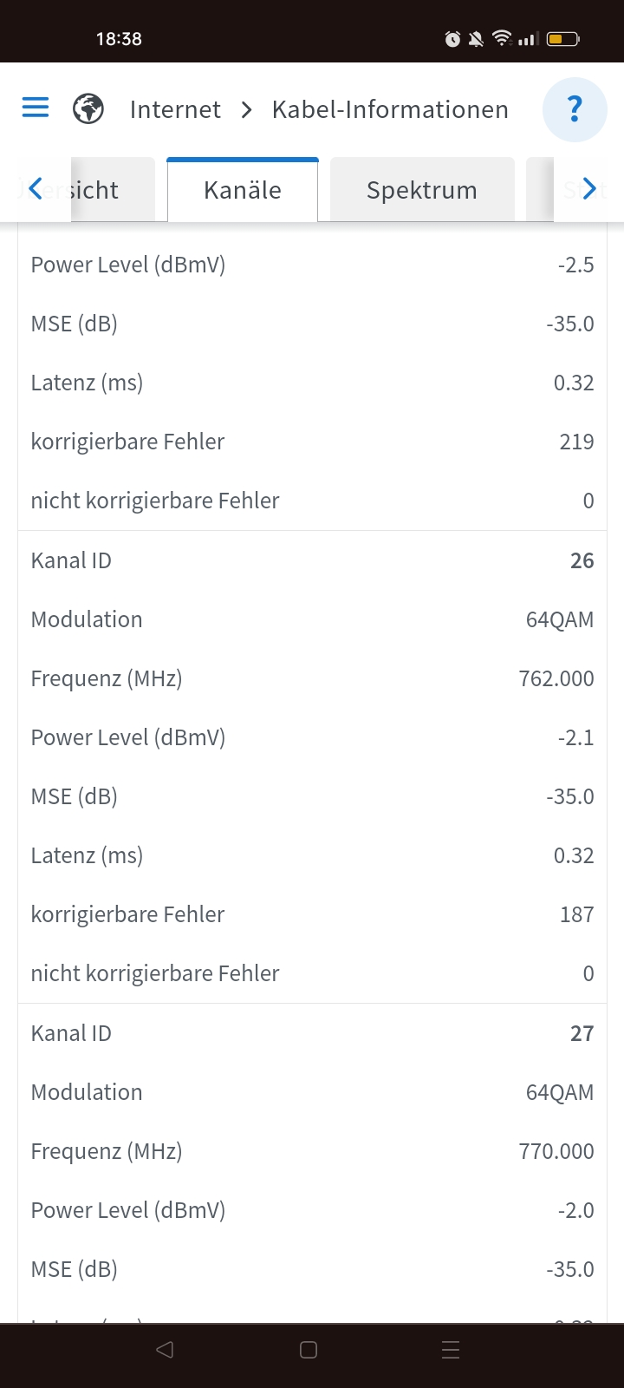Tap the Android back navigation button
Viewport: 624px width, 1388px height.
(x=165, y=1350)
